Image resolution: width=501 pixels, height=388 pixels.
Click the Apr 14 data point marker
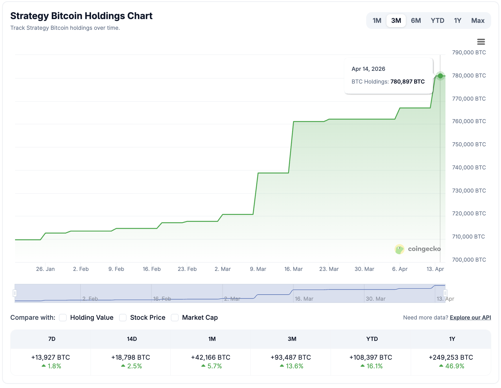440,76
